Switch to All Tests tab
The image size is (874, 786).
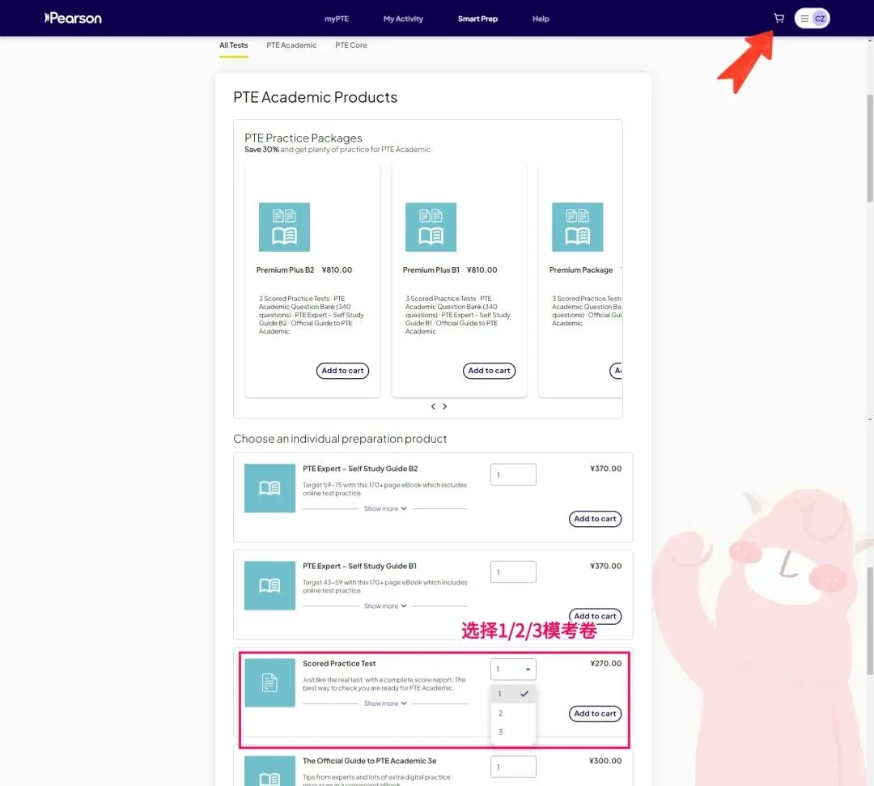[234, 45]
